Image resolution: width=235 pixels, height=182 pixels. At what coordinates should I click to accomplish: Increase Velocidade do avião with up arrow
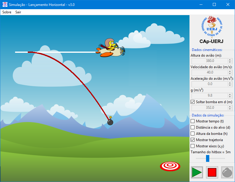(x=230, y=71)
